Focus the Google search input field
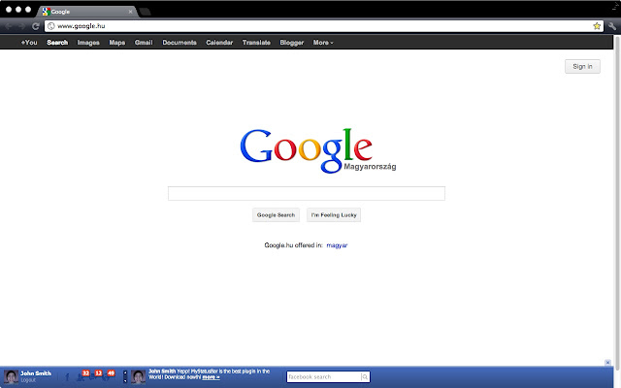 [x=307, y=194]
